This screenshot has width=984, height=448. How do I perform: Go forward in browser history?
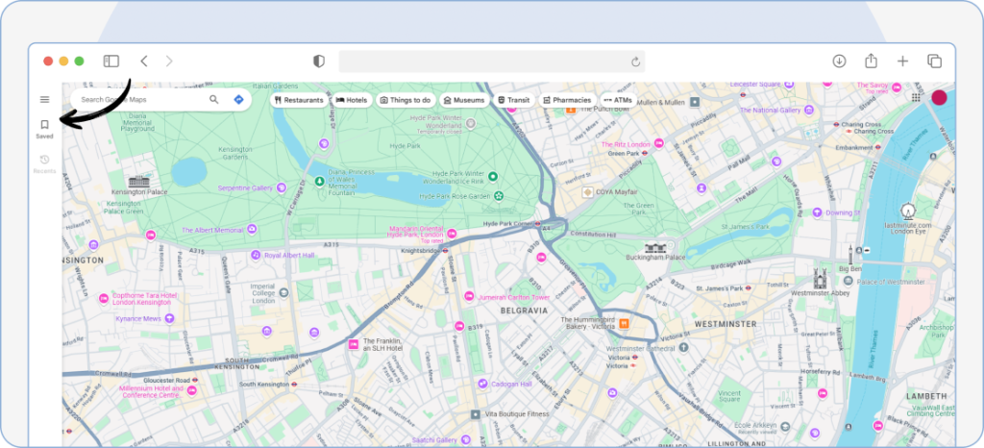point(169,61)
